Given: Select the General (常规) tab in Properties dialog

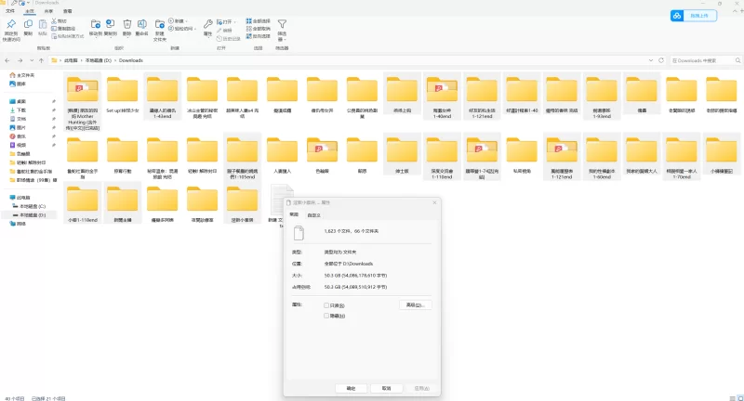Looking at the screenshot, I should click(x=294, y=214).
